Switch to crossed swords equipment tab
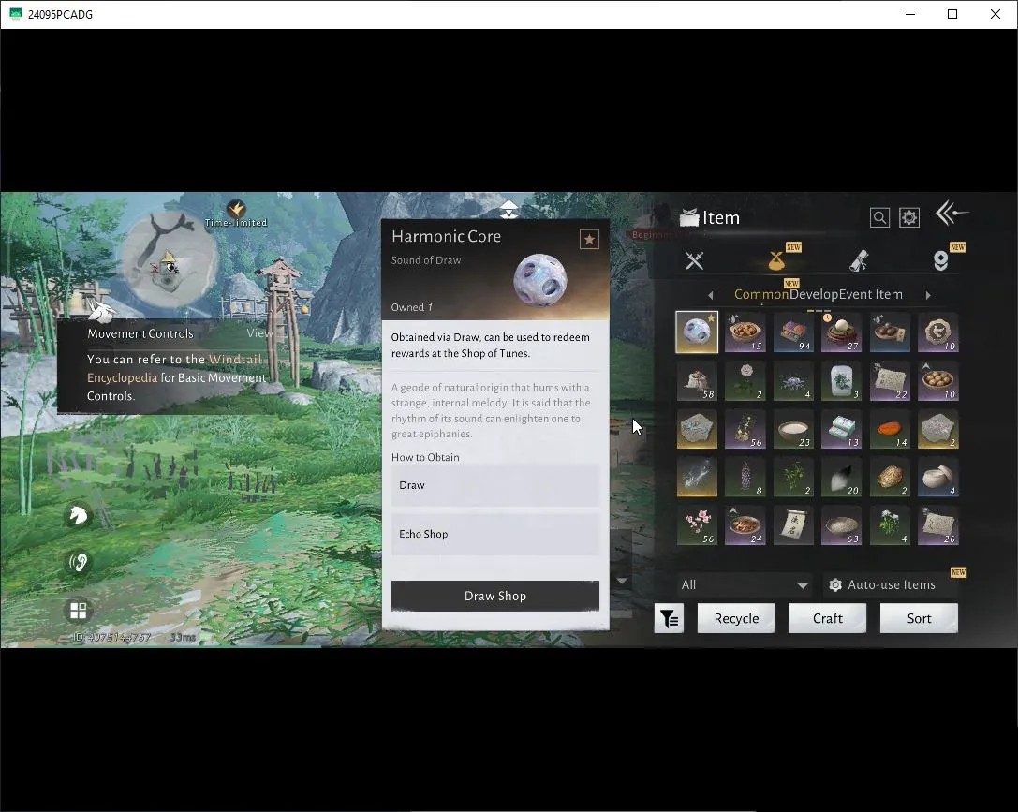1018x812 pixels. [694, 261]
